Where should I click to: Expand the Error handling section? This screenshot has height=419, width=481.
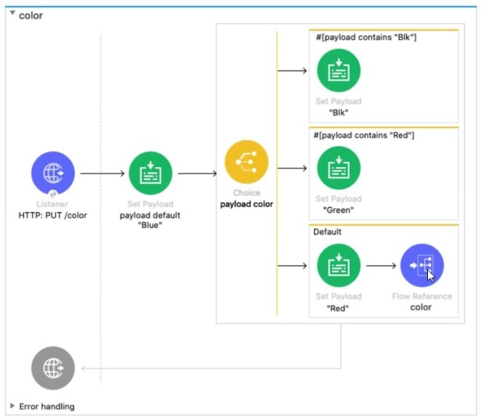(12, 406)
